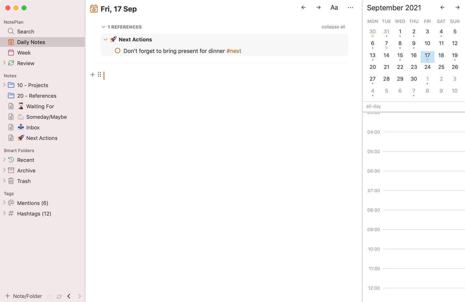
Task: Collapse the Next Actions reference block
Action: click(x=106, y=40)
